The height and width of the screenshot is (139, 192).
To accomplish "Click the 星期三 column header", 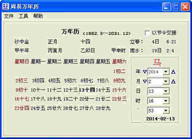I will pos(70,61).
